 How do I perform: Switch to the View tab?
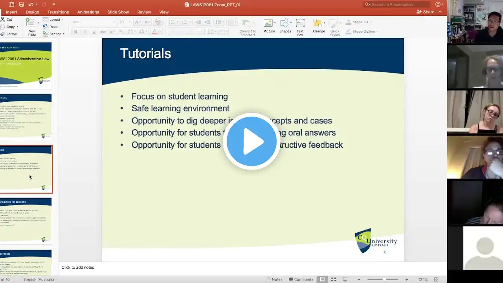164,12
